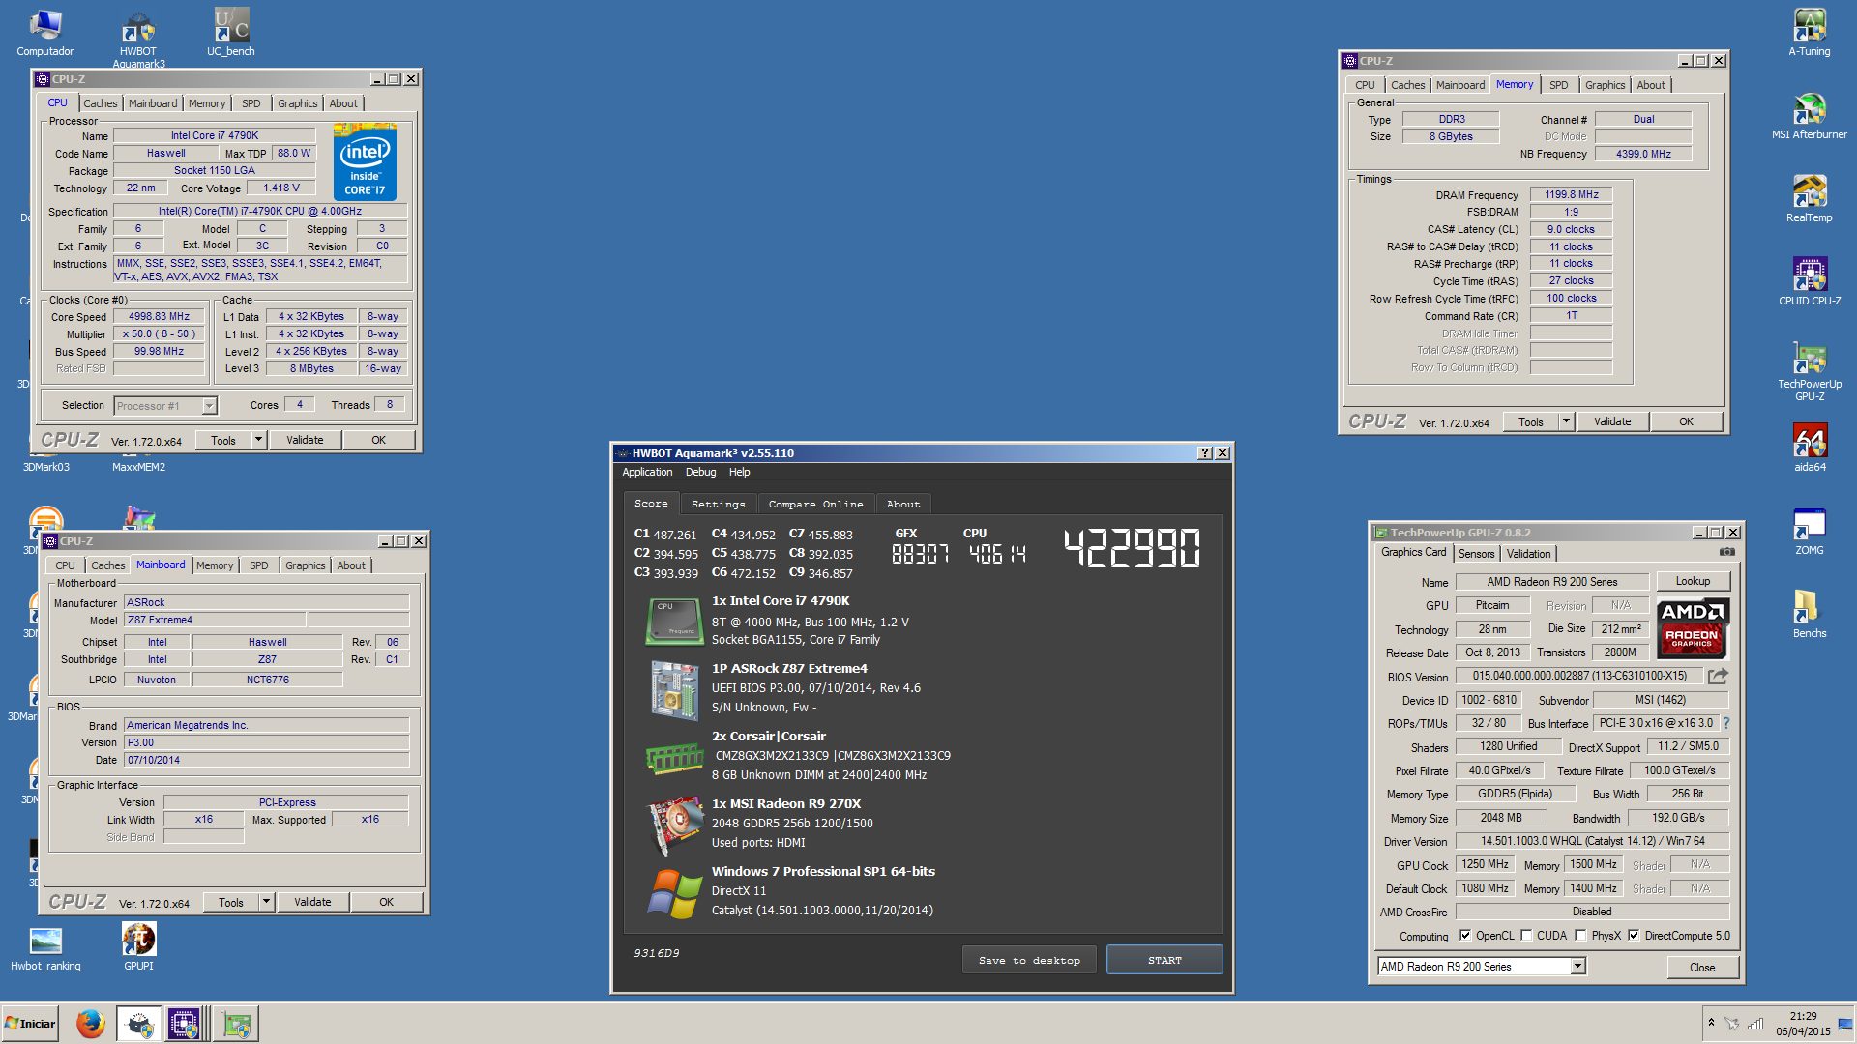Open the HWBOT Aquamark3 desktop shortcut
The height and width of the screenshot is (1044, 1857).
click(x=138, y=39)
